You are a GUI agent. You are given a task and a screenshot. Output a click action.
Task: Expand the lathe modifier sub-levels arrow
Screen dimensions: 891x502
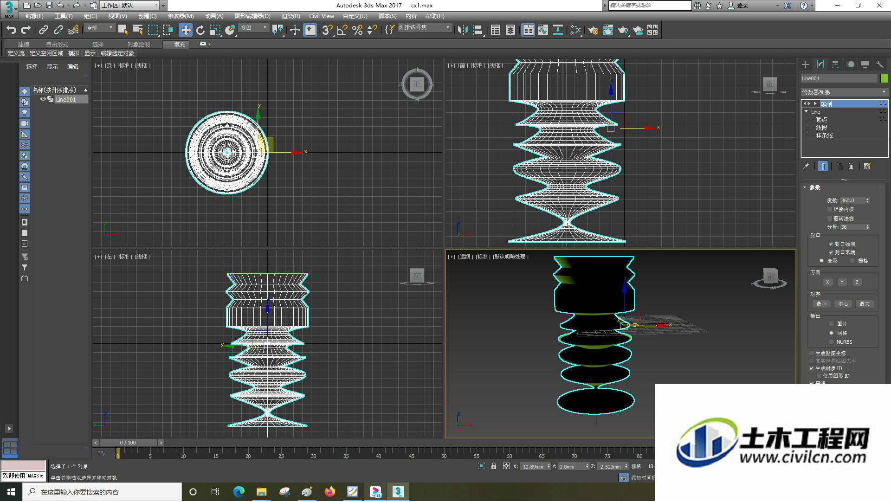pos(815,104)
